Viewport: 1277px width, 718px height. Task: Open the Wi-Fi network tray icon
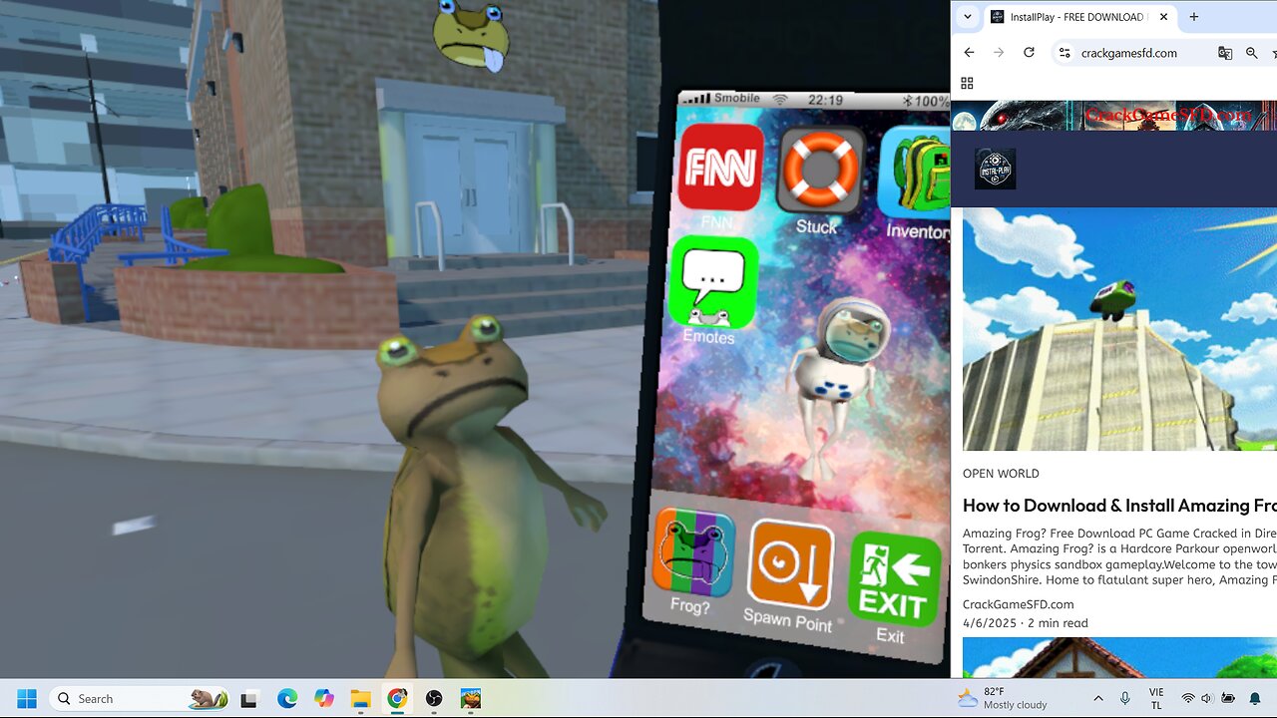pyautogui.click(x=1188, y=699)
